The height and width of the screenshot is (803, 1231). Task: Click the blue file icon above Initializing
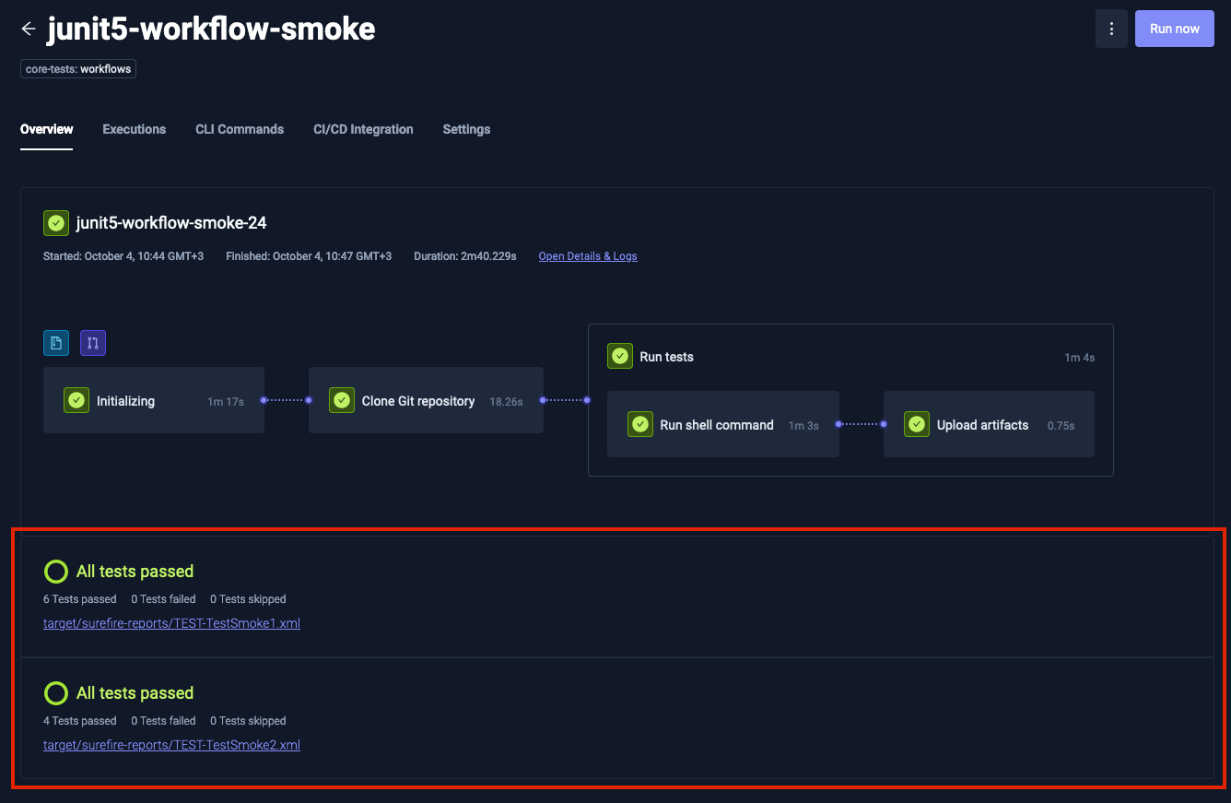pos(56,343)
